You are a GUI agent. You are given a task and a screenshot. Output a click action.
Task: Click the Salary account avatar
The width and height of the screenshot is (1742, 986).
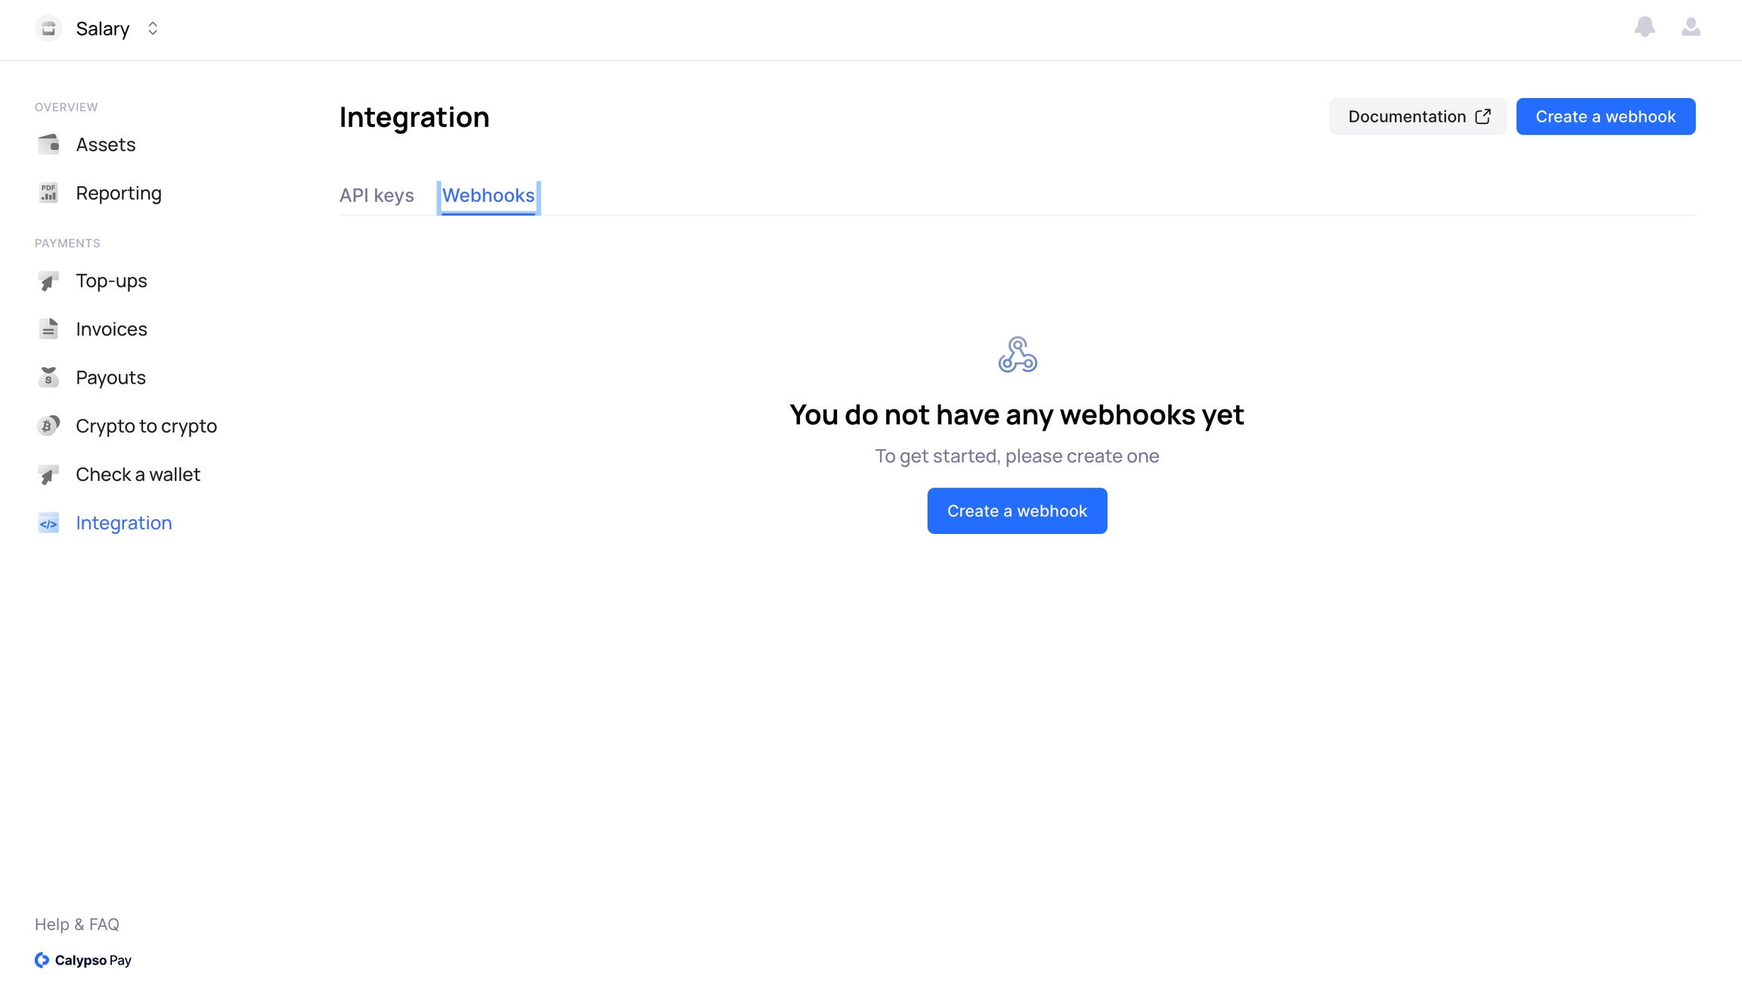(48, 29)
